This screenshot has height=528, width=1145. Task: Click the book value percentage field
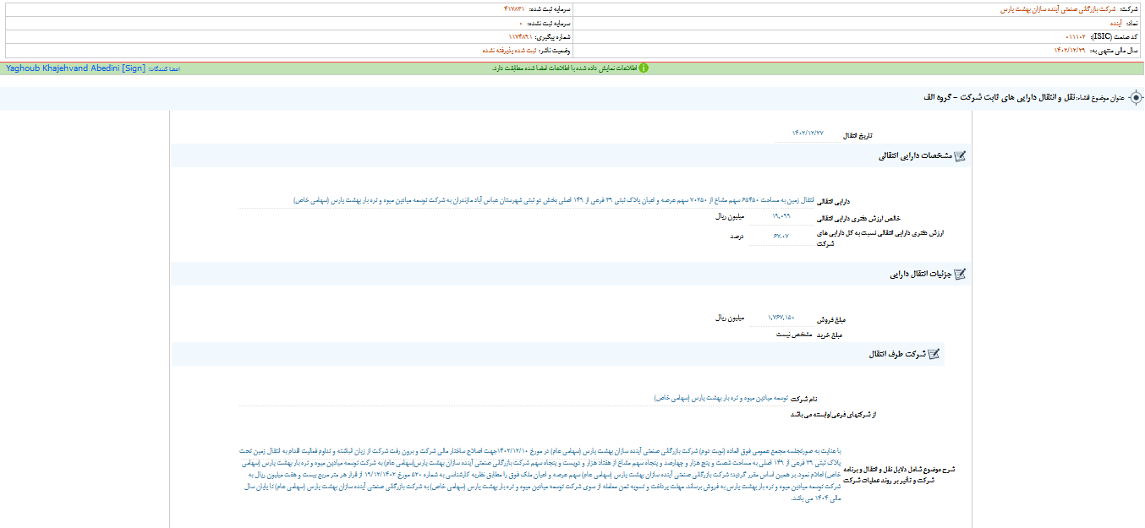click(x=781, y=237)
